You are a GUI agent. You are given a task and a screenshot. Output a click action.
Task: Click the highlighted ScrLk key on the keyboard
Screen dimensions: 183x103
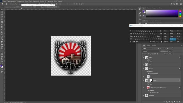(173, 39)
